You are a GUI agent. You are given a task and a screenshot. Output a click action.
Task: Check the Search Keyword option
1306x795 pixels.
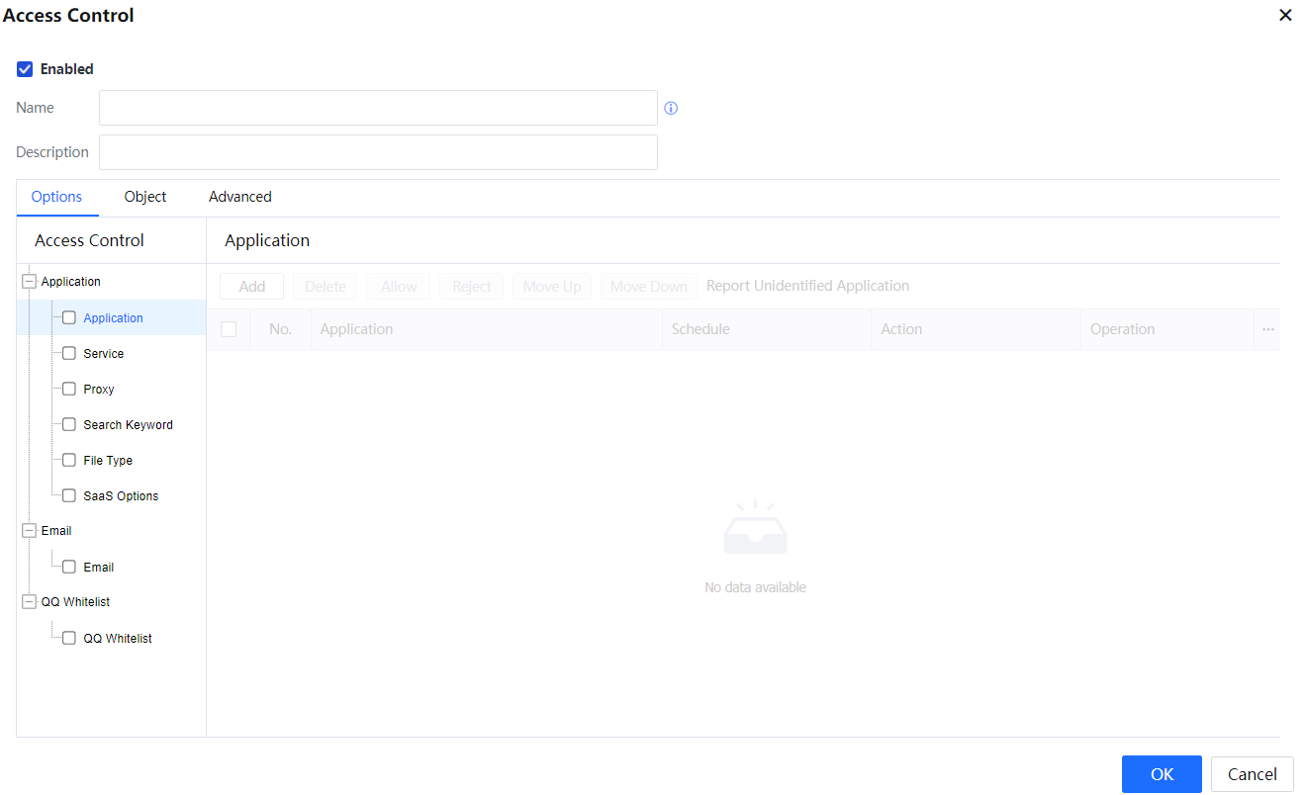click(x=69, y=424)
